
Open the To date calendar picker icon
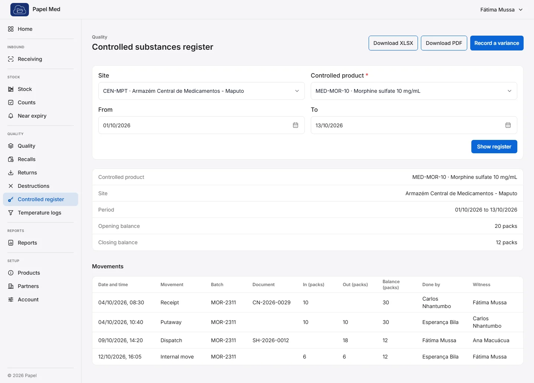tap(508, 125)
